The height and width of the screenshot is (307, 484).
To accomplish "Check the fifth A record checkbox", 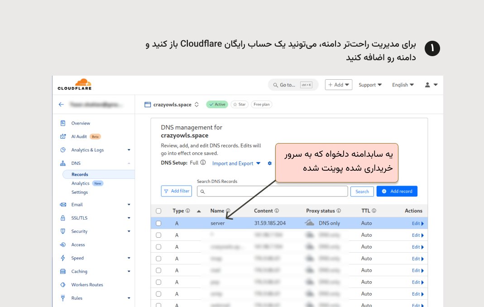I will [x=158, y=270].
